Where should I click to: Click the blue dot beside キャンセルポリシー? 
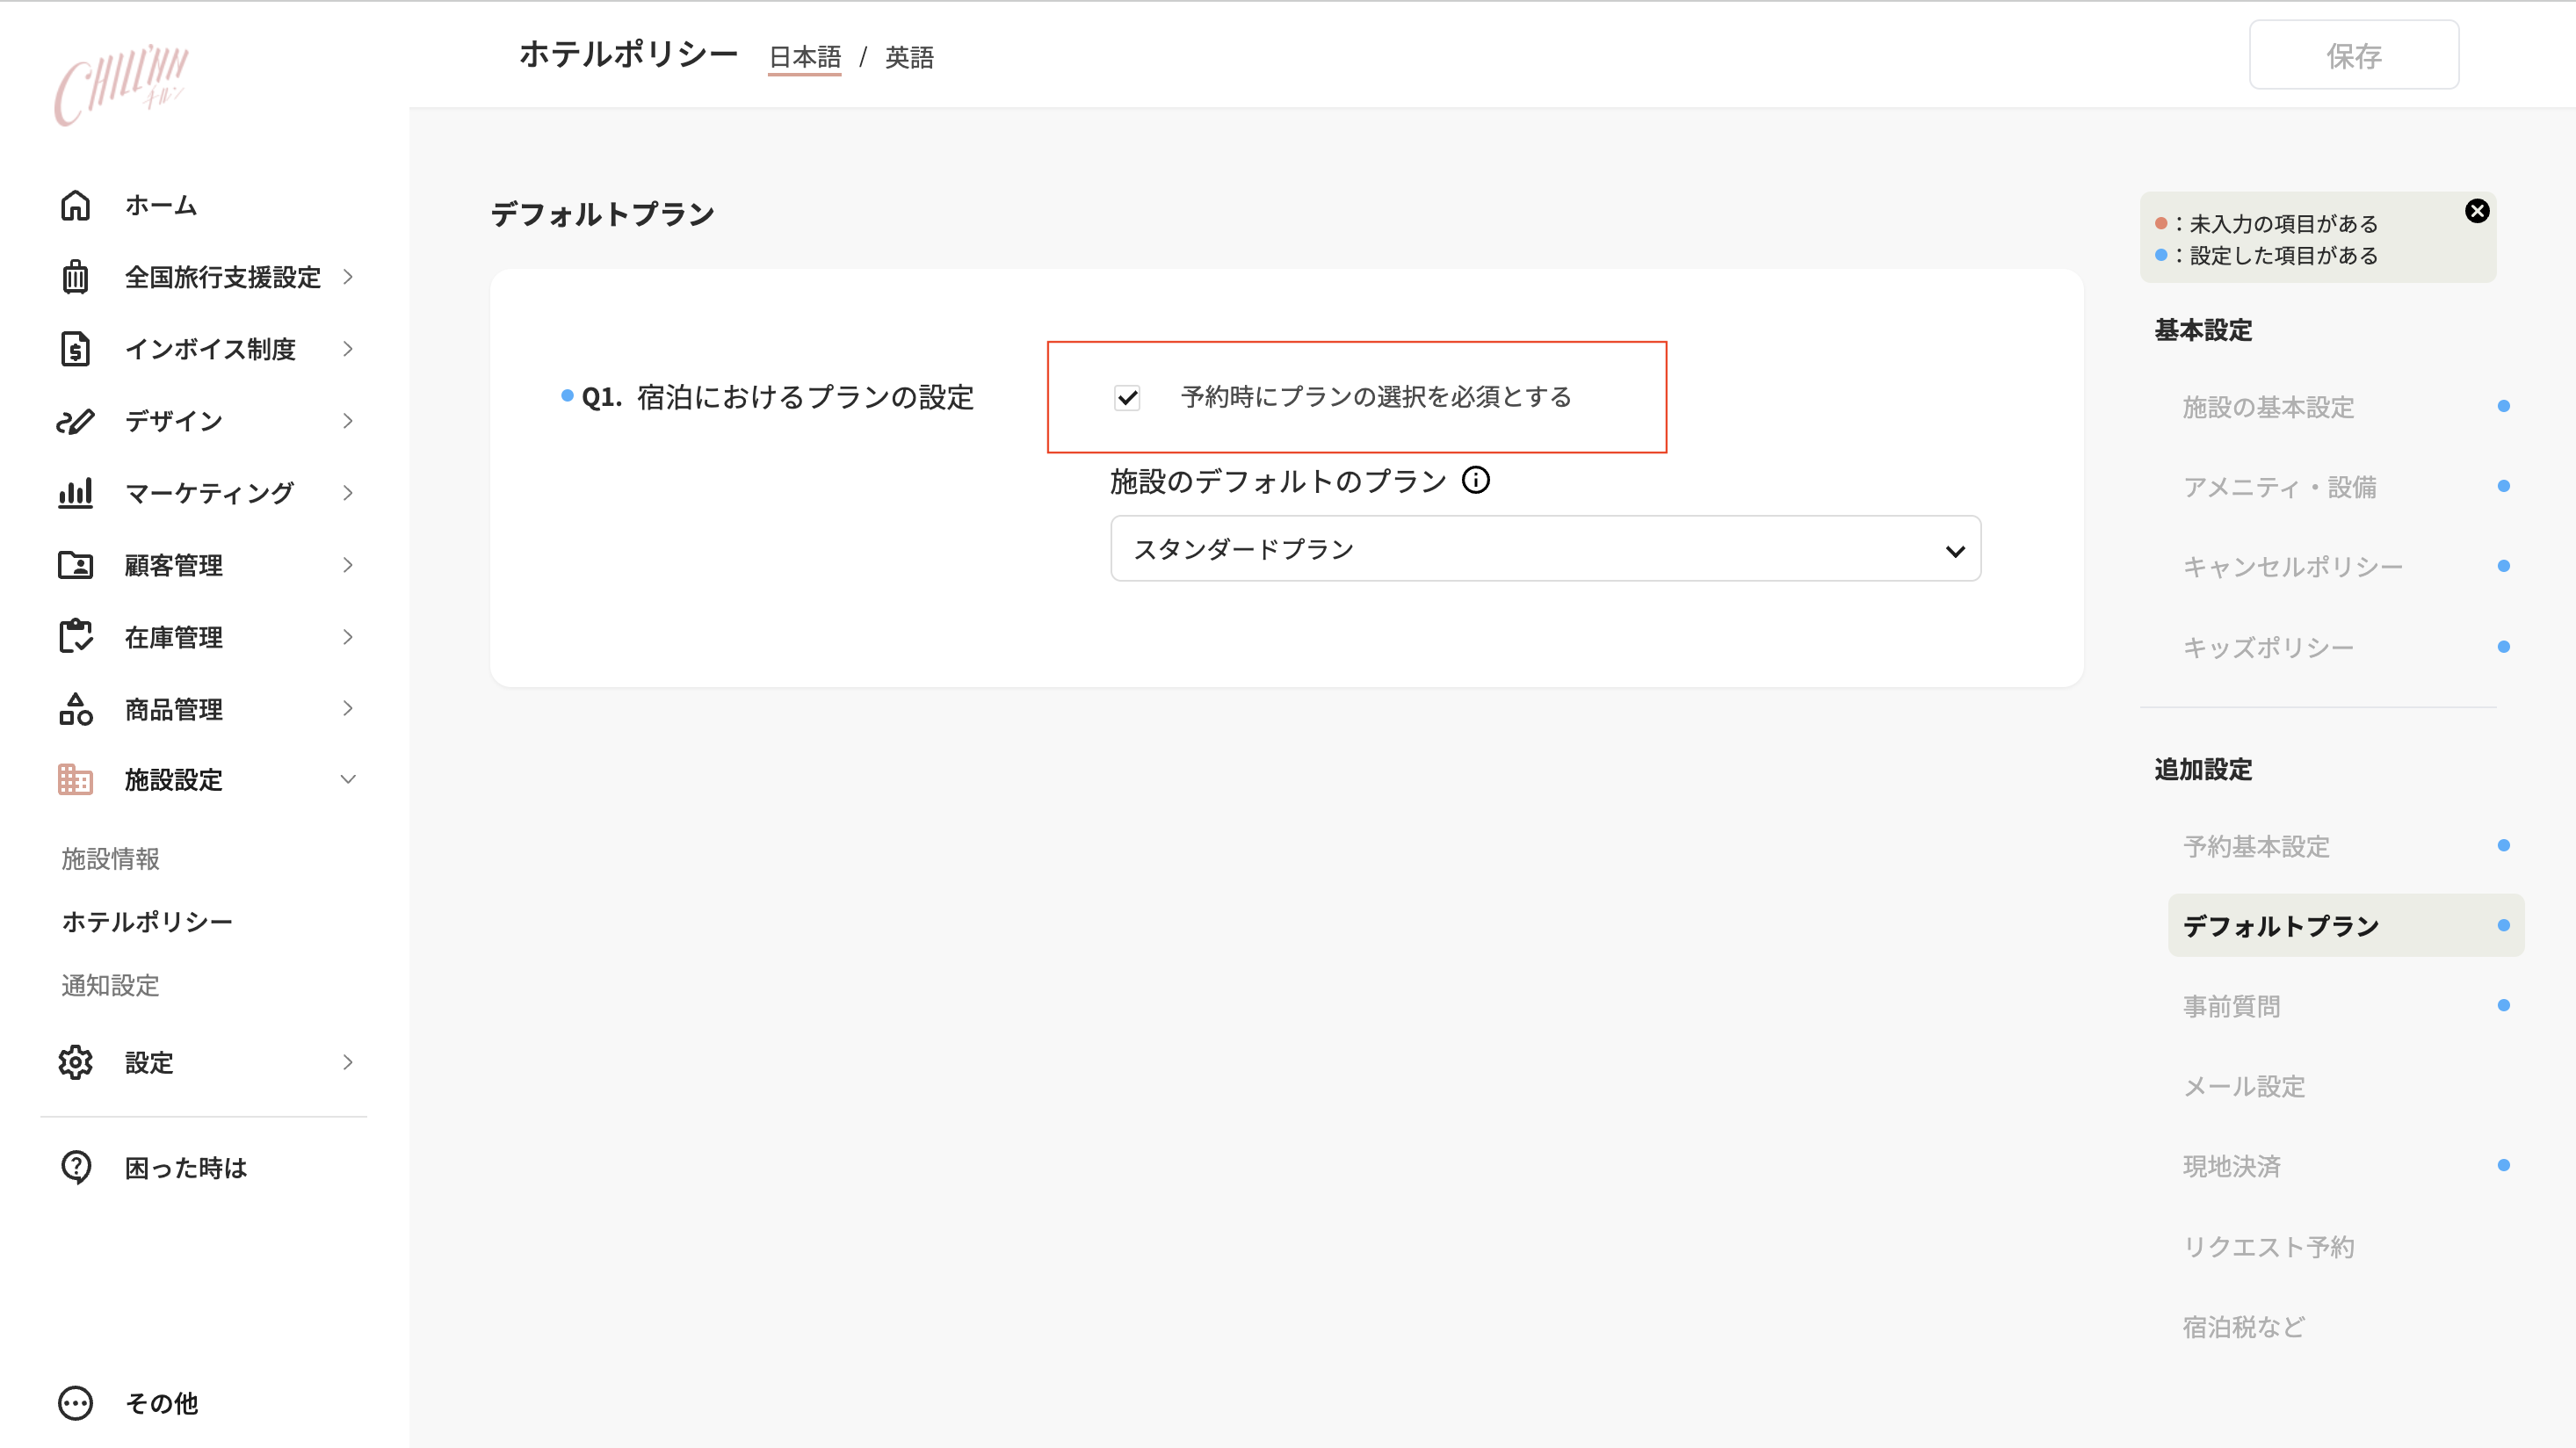point(2504,565)
